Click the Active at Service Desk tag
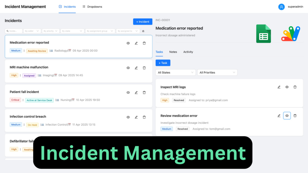308x173 pixels. pos(39,100)
